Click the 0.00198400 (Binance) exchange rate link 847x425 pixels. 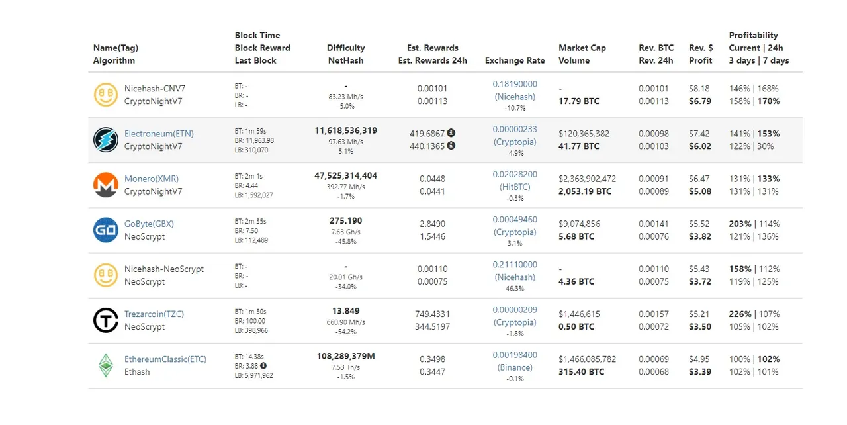515,361
